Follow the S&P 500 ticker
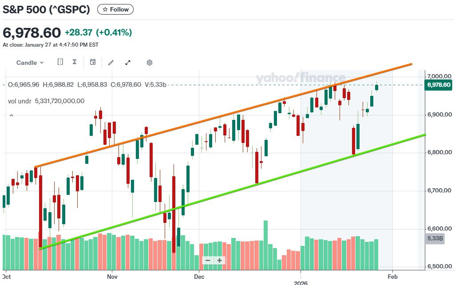 pyautogui.click(x=115, y=9)
